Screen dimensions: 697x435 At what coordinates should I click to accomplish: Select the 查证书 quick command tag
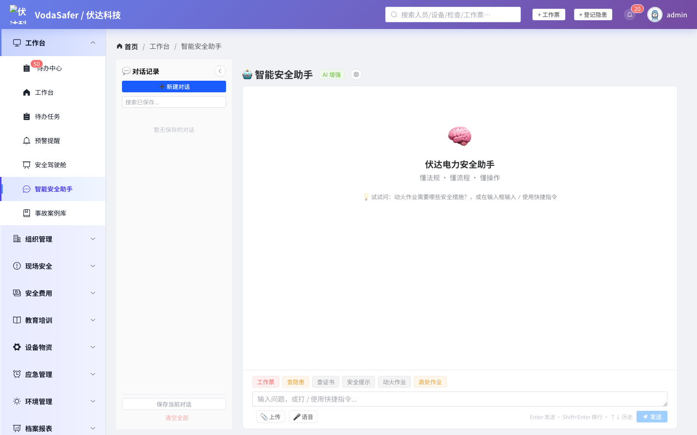pyautogui.click(x=326, y=382)
